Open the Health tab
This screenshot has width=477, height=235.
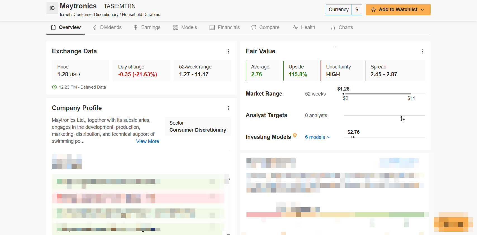(304, 27)
